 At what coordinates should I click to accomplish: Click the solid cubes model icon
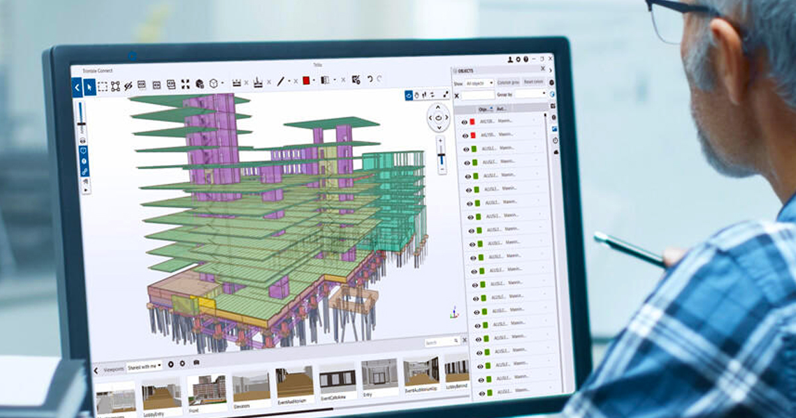200,84
